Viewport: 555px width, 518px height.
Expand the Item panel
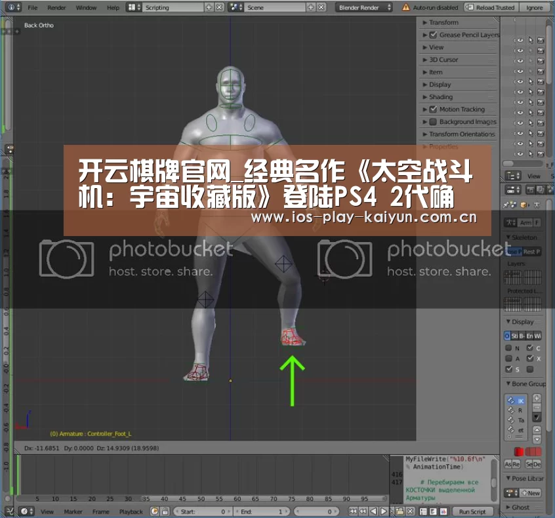tap(459, 72)
